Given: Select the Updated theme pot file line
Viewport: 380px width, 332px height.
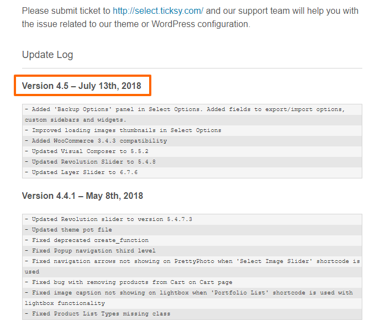Looking at the screenshot, I should [x=192, y=230].
